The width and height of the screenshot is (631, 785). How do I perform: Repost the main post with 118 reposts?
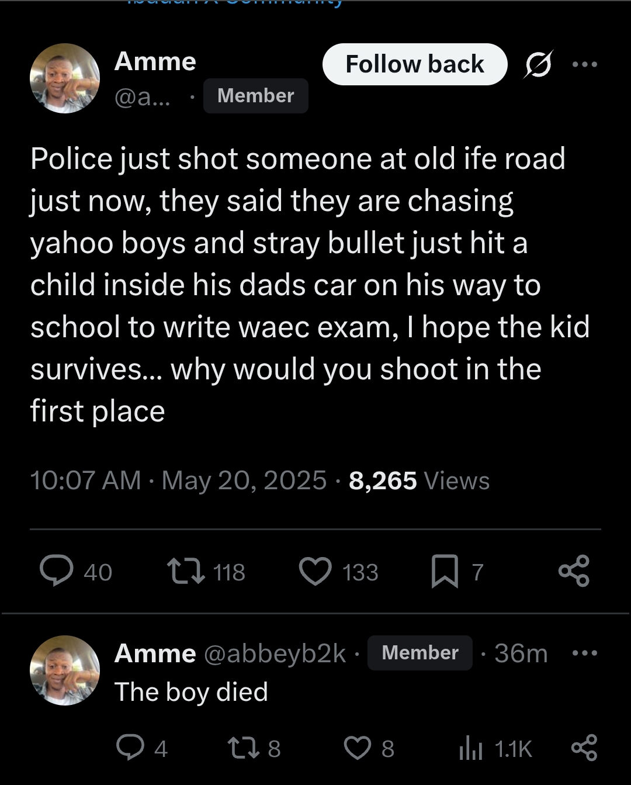coord(186,571)
